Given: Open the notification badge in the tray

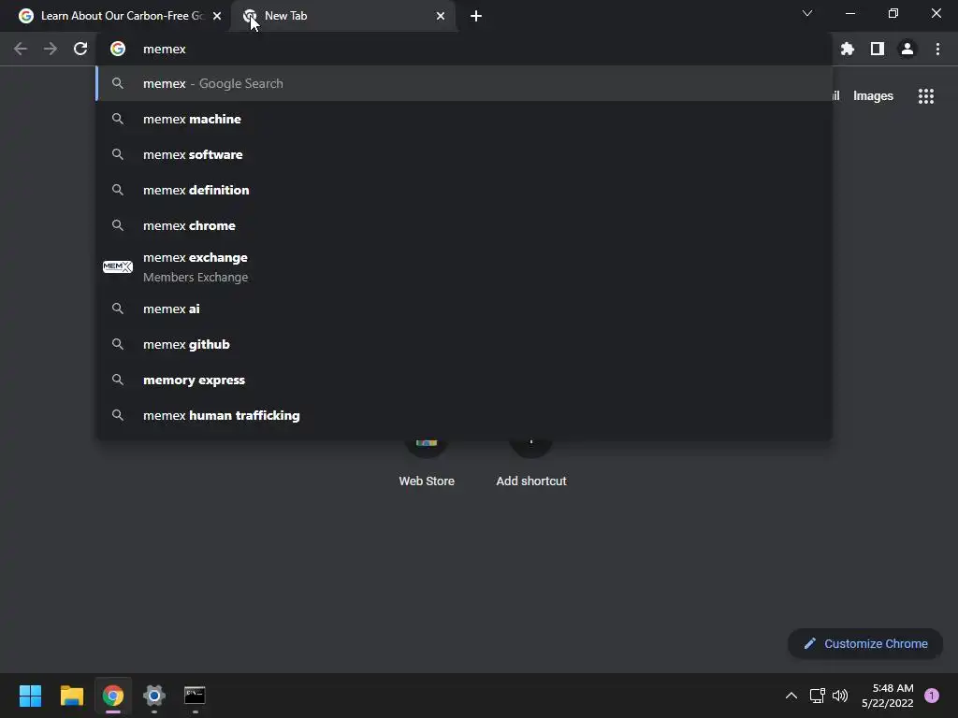Looking at the screenshot, I should click(932, 696).
